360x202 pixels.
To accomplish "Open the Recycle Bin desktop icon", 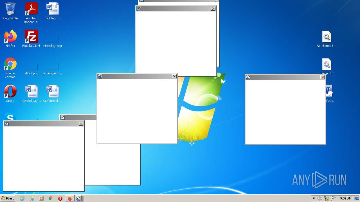I will pos(10,11).
